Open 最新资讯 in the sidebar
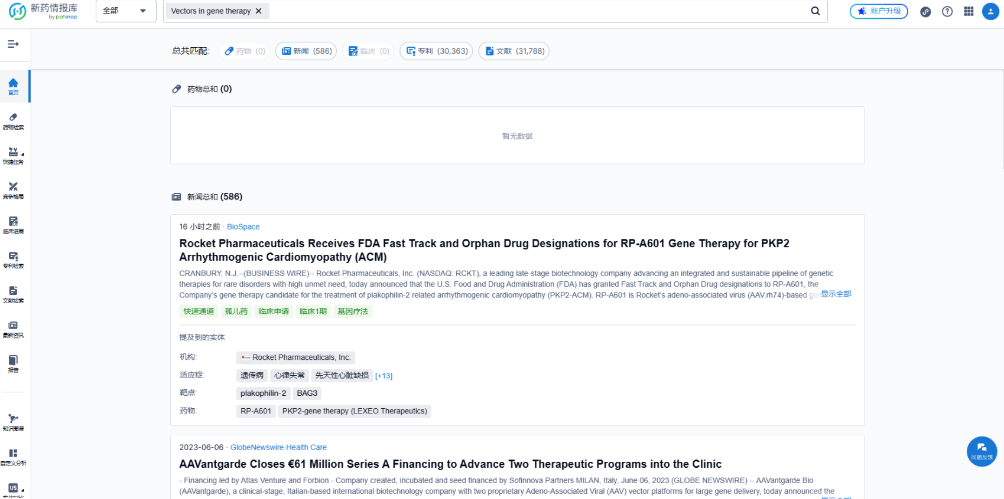1004x499 pixels. [x=13, y=330]
